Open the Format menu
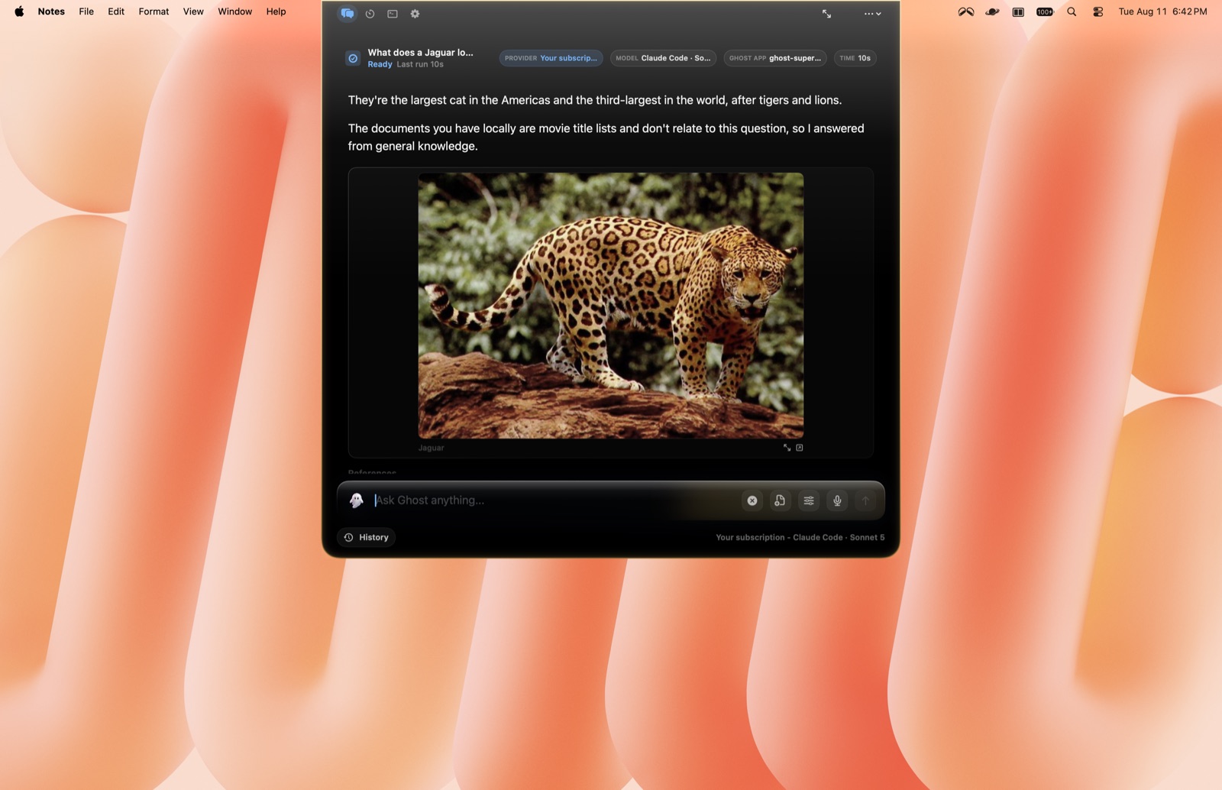Screen dimensions: 1222x790 pyautogui.click(x=154, y=11)
